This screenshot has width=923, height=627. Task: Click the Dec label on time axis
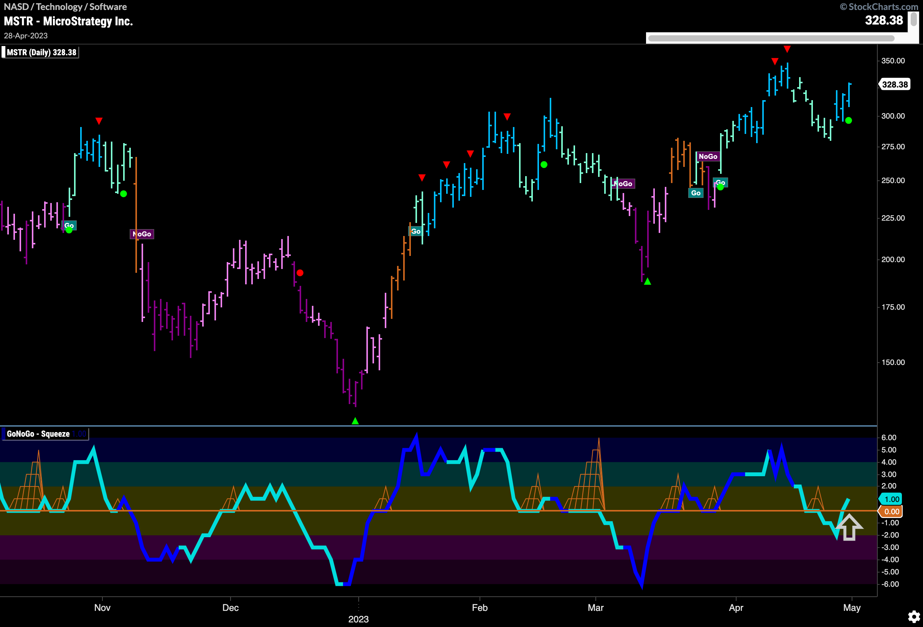(x=230, y=607)
